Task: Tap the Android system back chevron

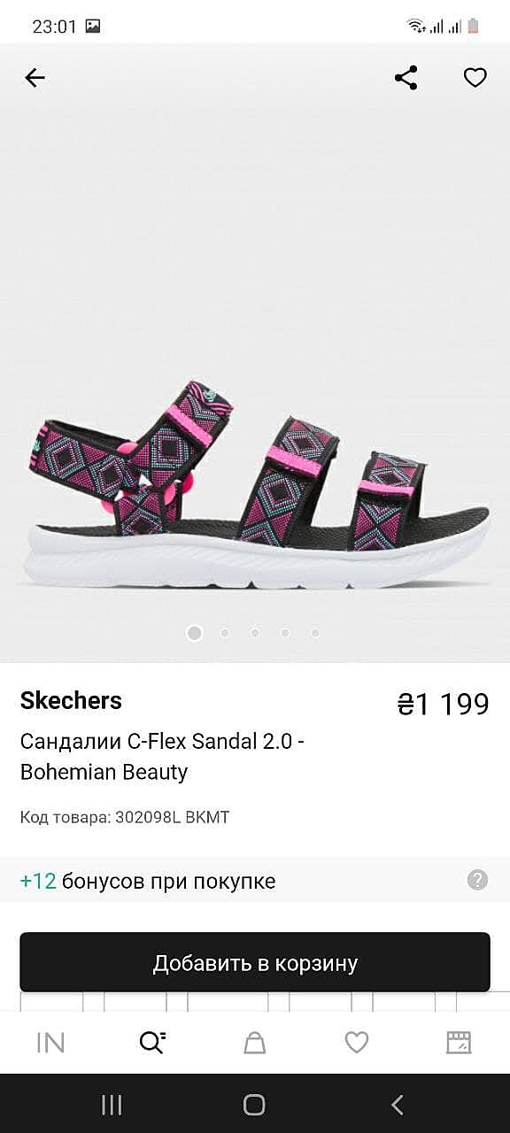Action: (398, 1104)
